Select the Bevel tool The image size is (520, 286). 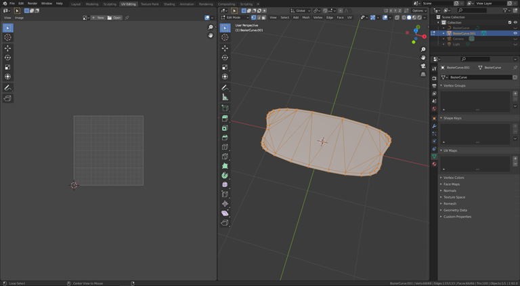[225, 138]
